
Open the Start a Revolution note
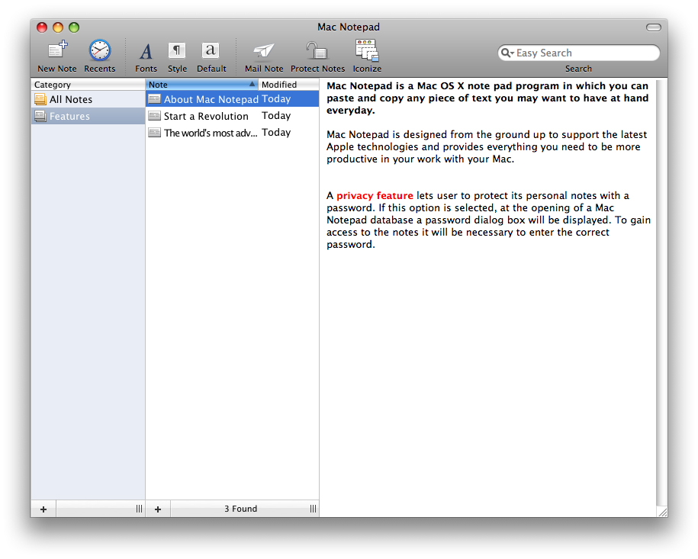point(233,116)
